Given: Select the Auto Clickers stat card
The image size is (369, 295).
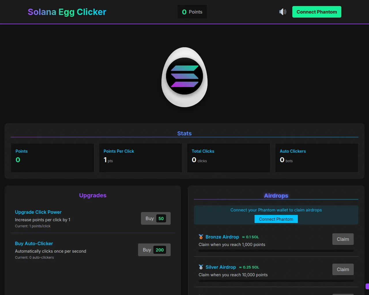Looking at the screenshot, I should tap(317, 158).
